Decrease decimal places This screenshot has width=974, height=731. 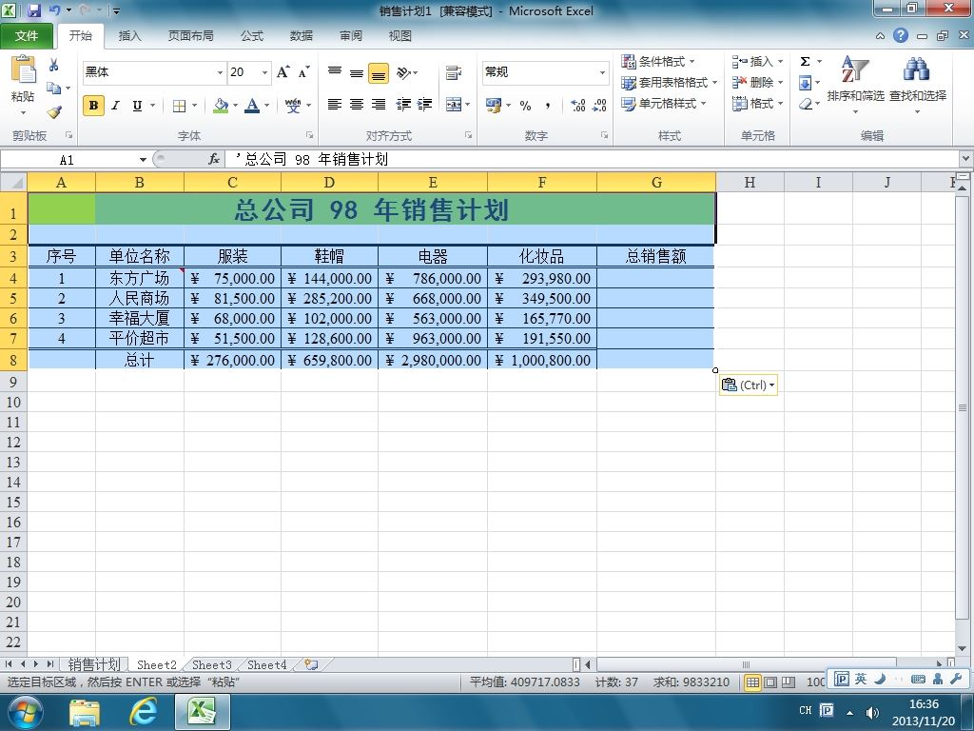coord(599,106)
